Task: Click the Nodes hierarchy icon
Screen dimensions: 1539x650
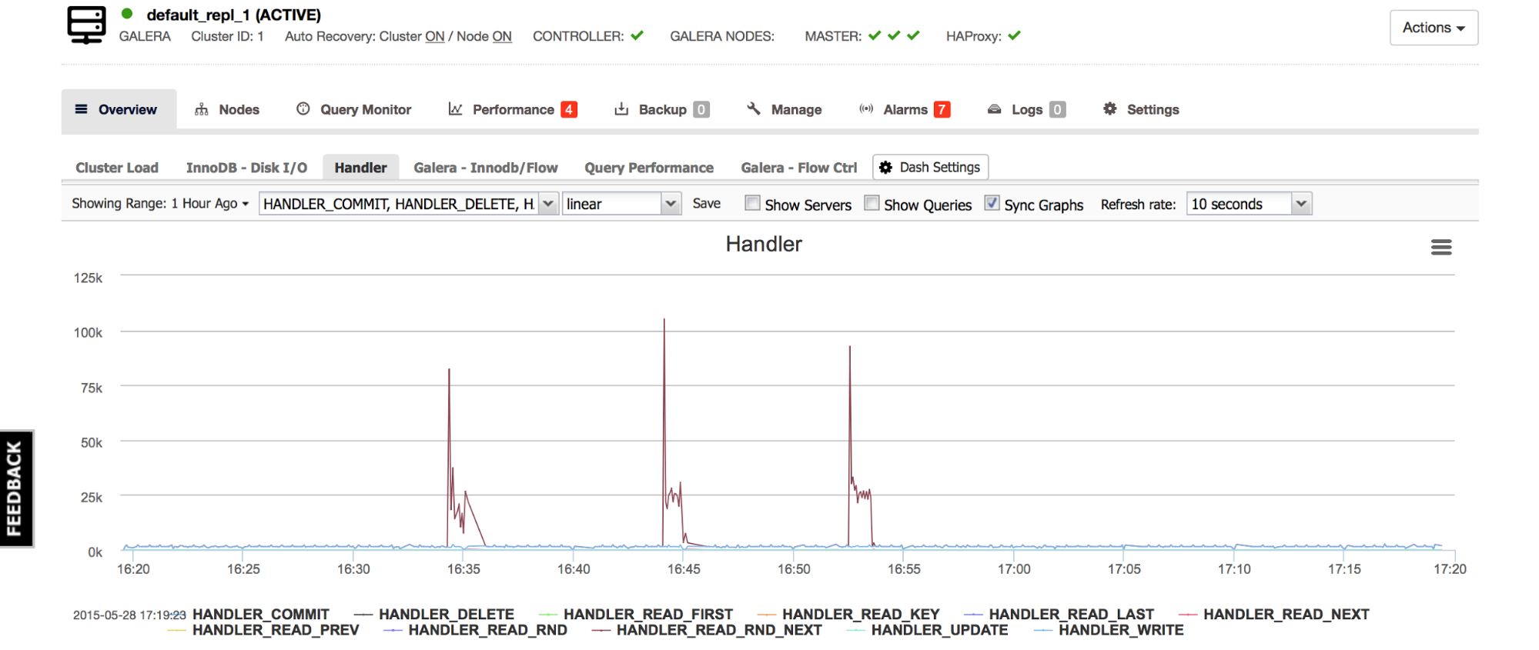Action: click(202, 109)
